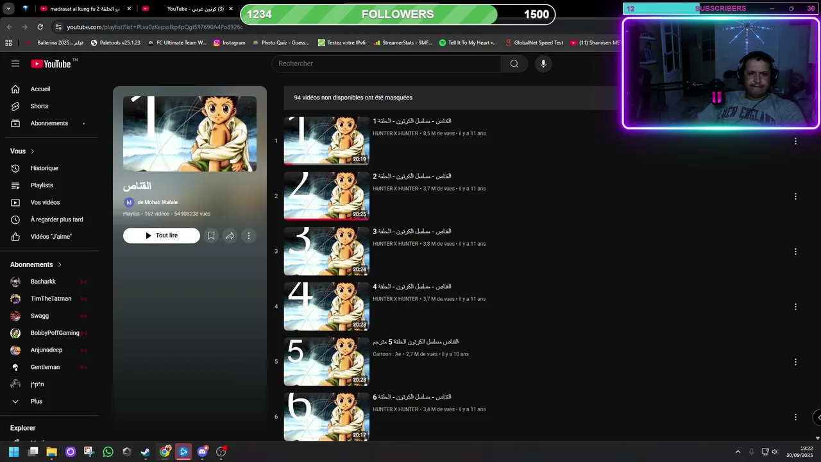Open options menu for episode 4 video

[795, 307]
